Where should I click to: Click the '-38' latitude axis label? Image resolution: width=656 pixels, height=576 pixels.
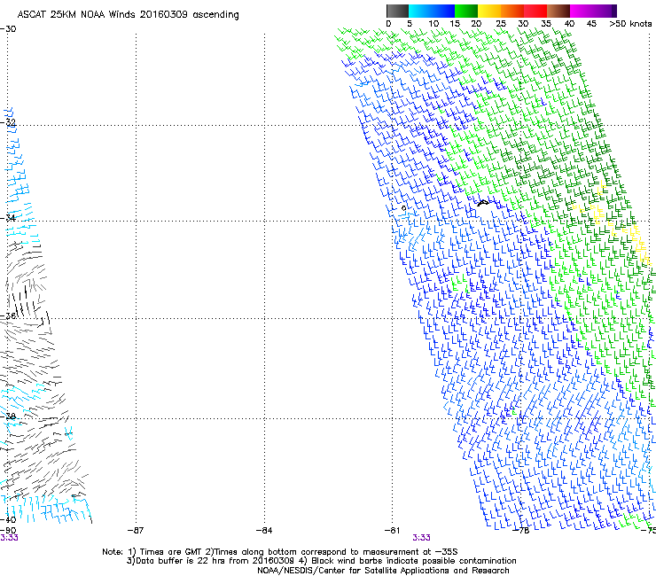[8, 416]
